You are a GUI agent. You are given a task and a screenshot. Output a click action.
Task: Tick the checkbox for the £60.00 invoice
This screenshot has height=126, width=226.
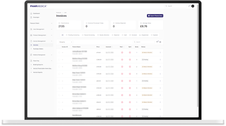(x=59, y=81)
